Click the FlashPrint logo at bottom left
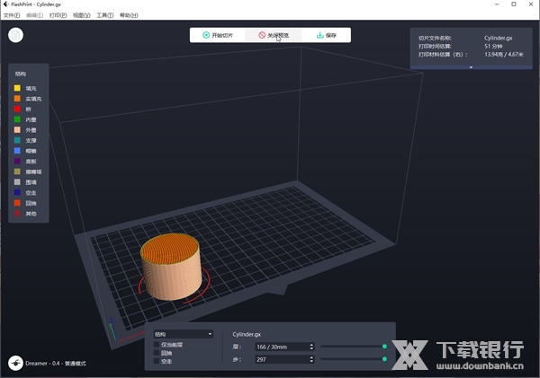 click(16, 363)
